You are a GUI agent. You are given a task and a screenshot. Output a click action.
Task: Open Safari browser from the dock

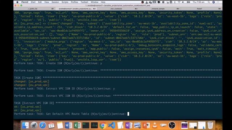point(42,125)
